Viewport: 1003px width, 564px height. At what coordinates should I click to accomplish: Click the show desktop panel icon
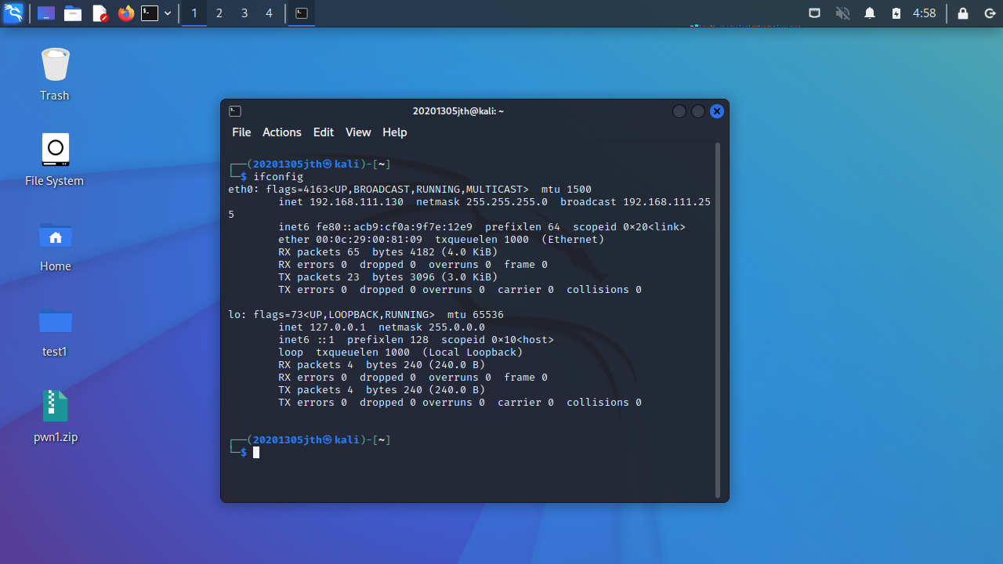pos(46,13)
